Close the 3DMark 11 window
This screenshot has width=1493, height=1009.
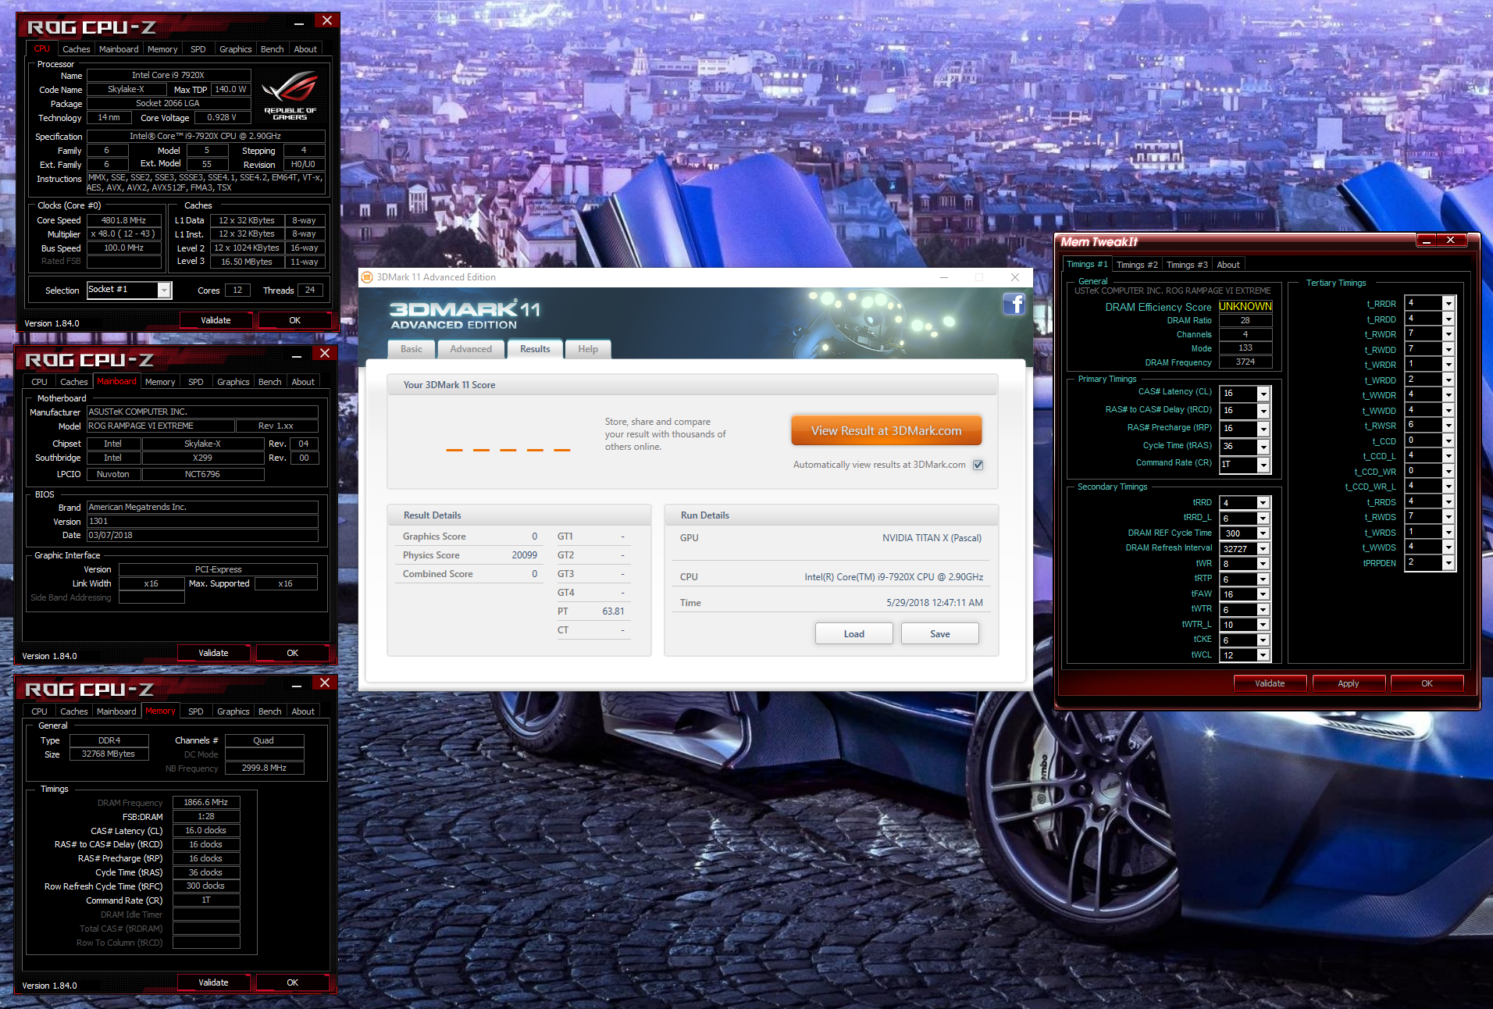[x=1014, y=277]
